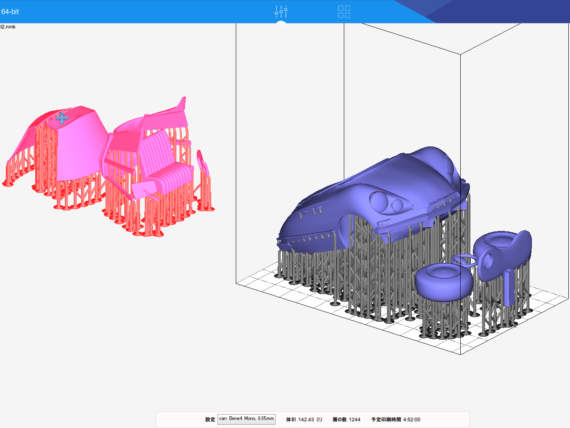Screen dimensions: 570x428
Task: Select the blue part beside the tire
Action: tap(503, 251)
